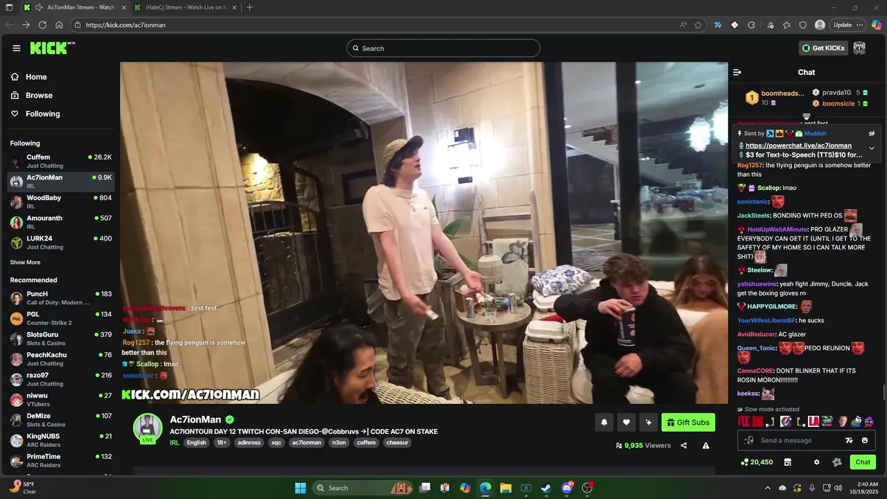Viewport: 887px width, 499px height.
Task: Open the powerchat.live/ac7ionman link
Action: point(798,146)
